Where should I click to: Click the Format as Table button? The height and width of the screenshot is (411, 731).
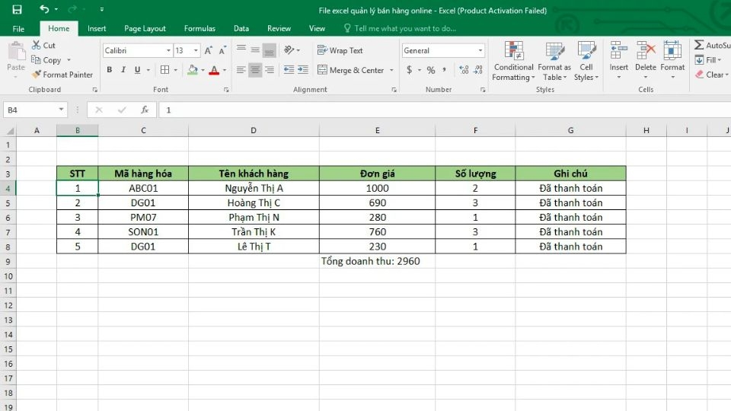554,62
